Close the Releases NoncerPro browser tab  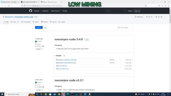(x=59, y=2)
